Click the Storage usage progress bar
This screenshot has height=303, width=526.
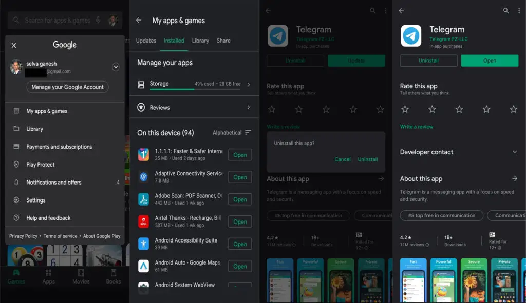point(195,89)
